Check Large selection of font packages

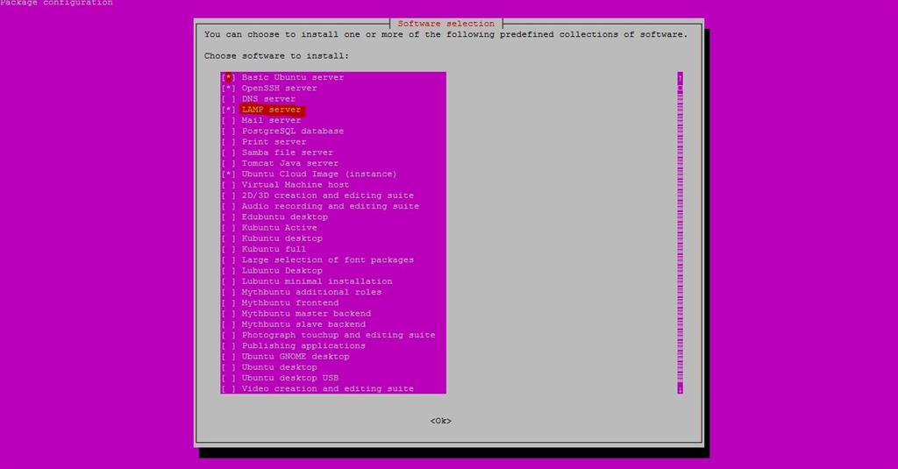pyautogui.click(x=229, y=260)
